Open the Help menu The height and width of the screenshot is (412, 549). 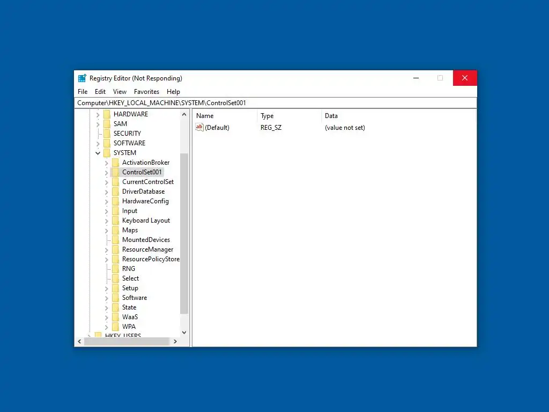[173, 91]
